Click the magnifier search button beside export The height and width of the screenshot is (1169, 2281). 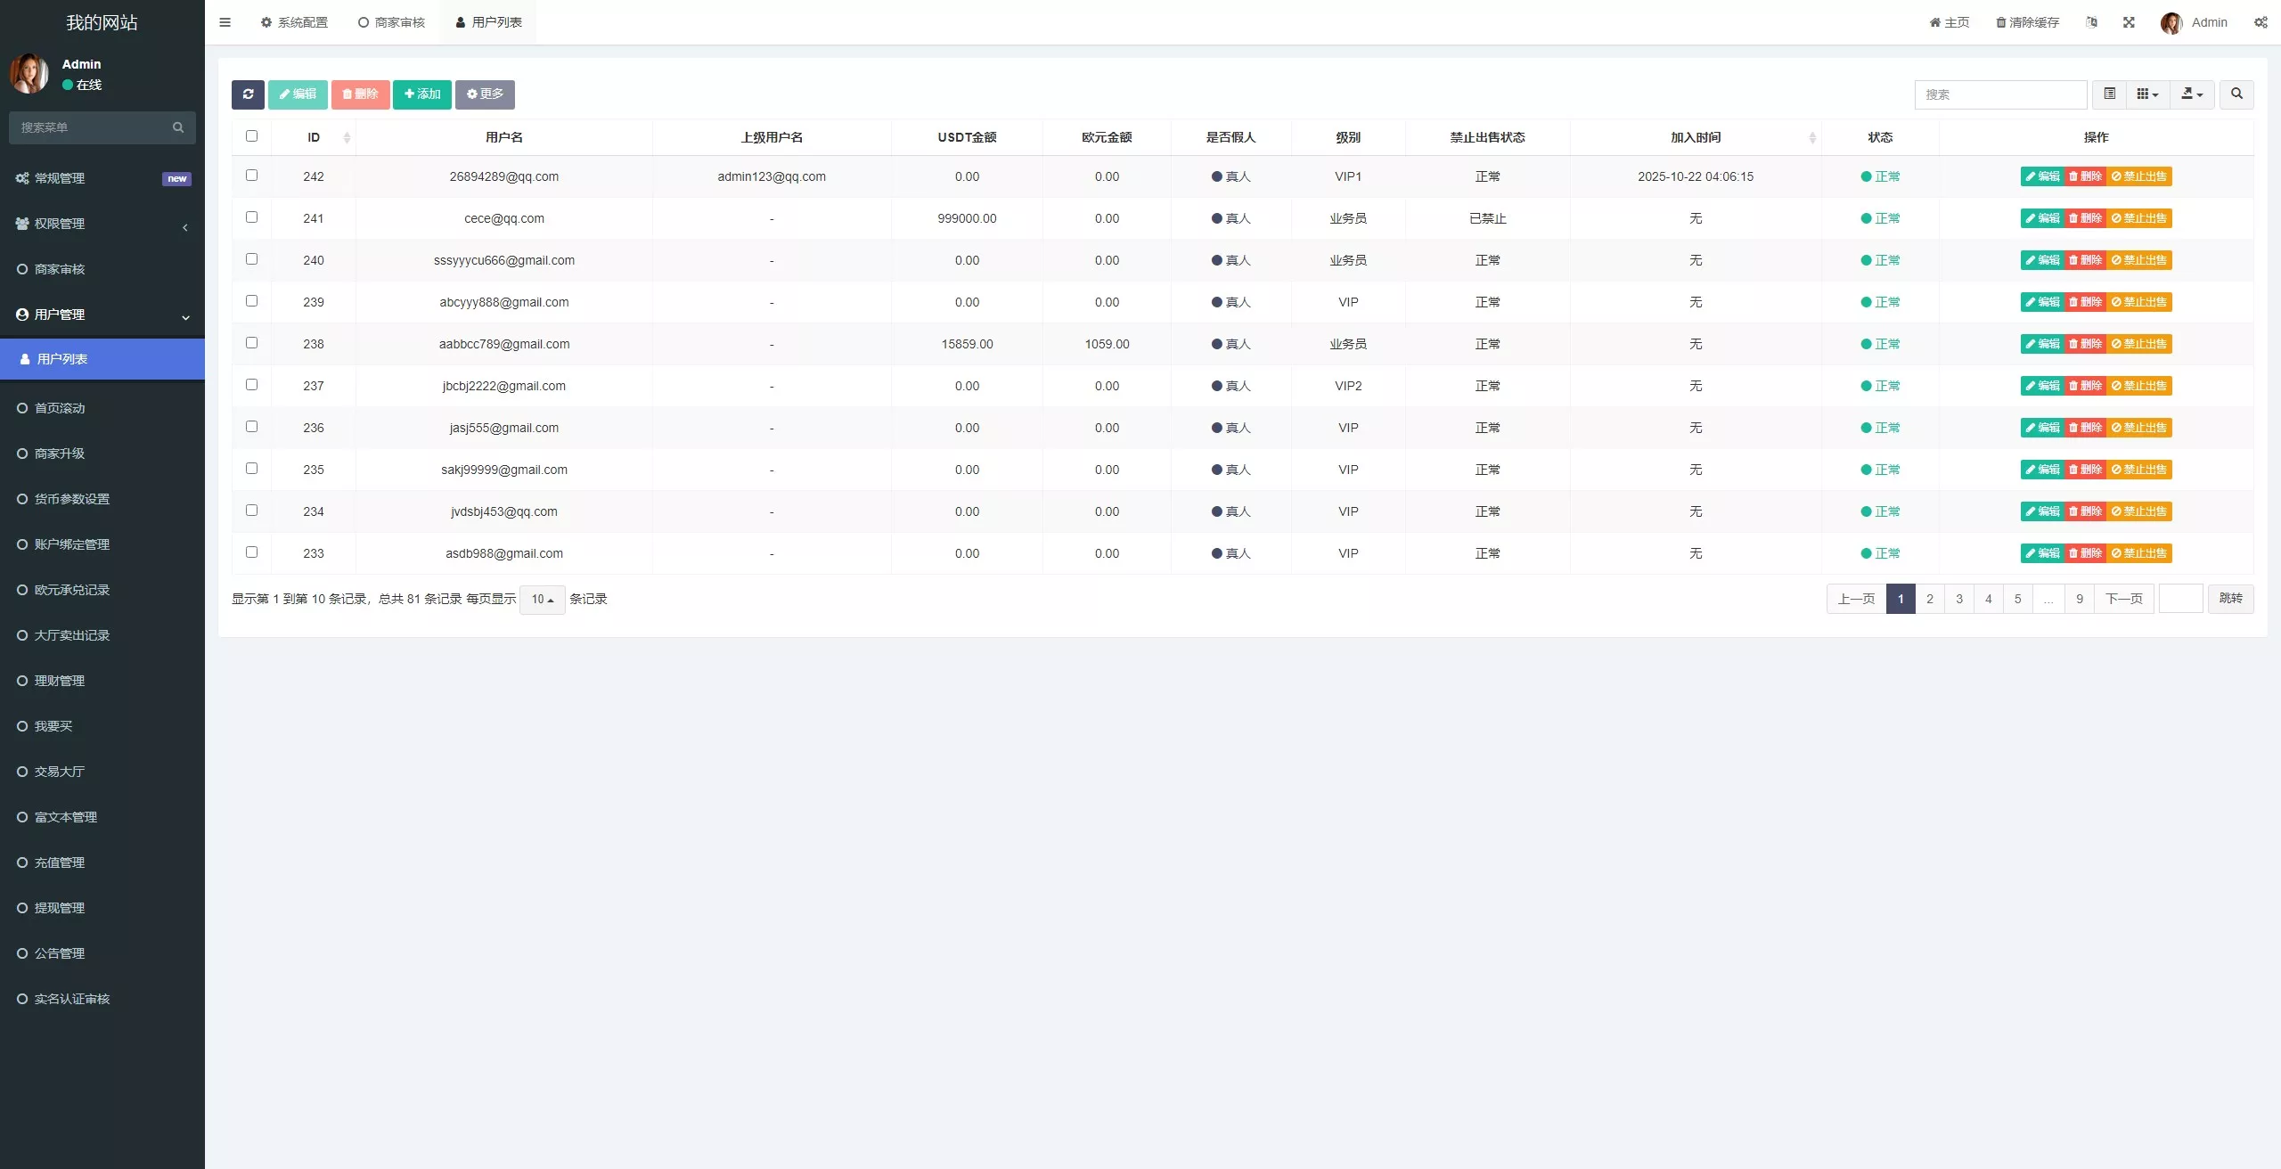coord(2236,94)
